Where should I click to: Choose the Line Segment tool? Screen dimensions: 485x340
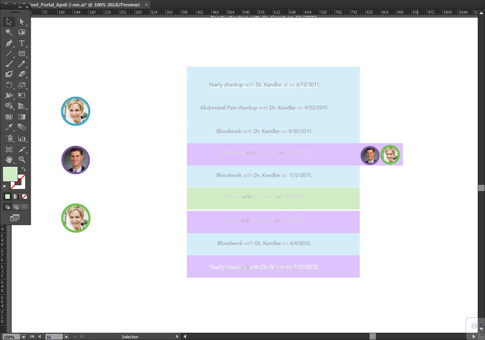pos(9,53)
